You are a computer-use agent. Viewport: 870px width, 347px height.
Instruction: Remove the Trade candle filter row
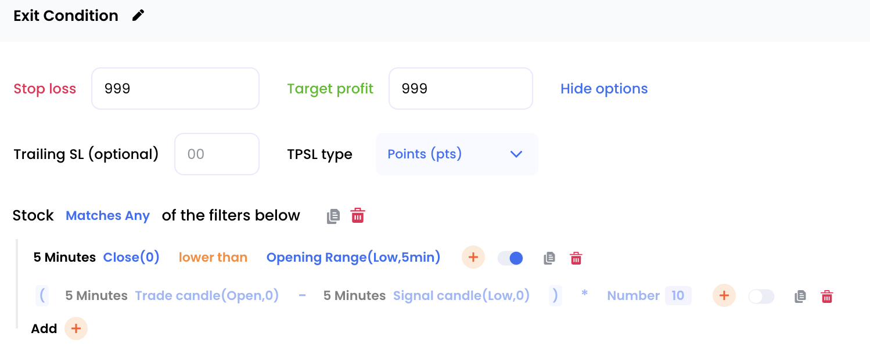pyautogui.click(x=827, y=297)
